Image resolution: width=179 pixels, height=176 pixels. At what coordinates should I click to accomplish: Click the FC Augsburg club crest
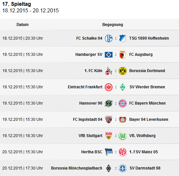coord(122,55)
